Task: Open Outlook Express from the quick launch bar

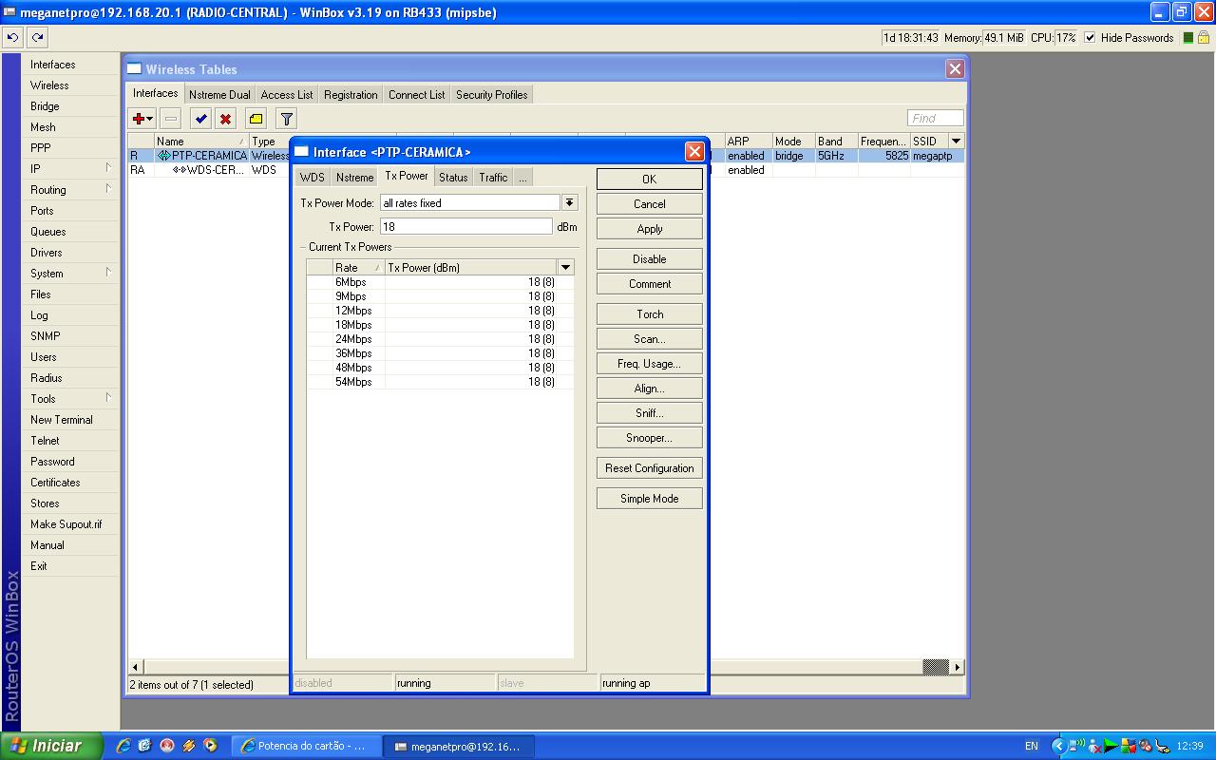Action: coord(144,746)
